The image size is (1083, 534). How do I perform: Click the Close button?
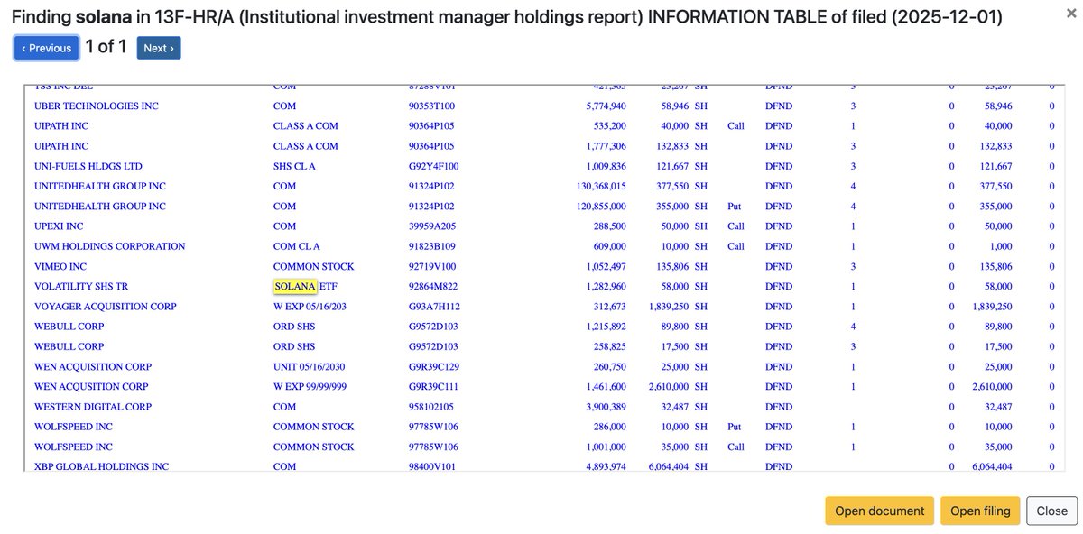point(1051,510)
